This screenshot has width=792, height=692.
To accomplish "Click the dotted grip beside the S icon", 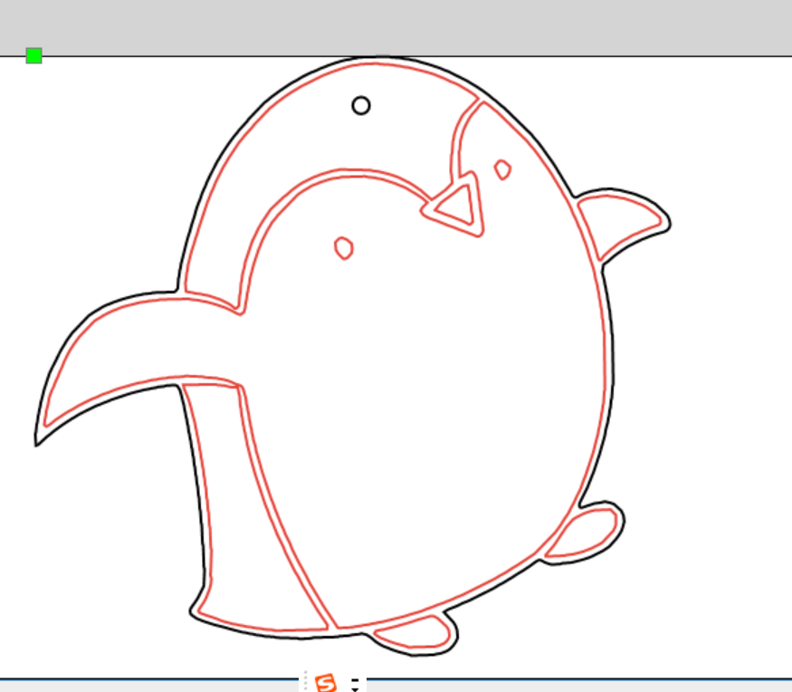I will [x=305, y=681].
